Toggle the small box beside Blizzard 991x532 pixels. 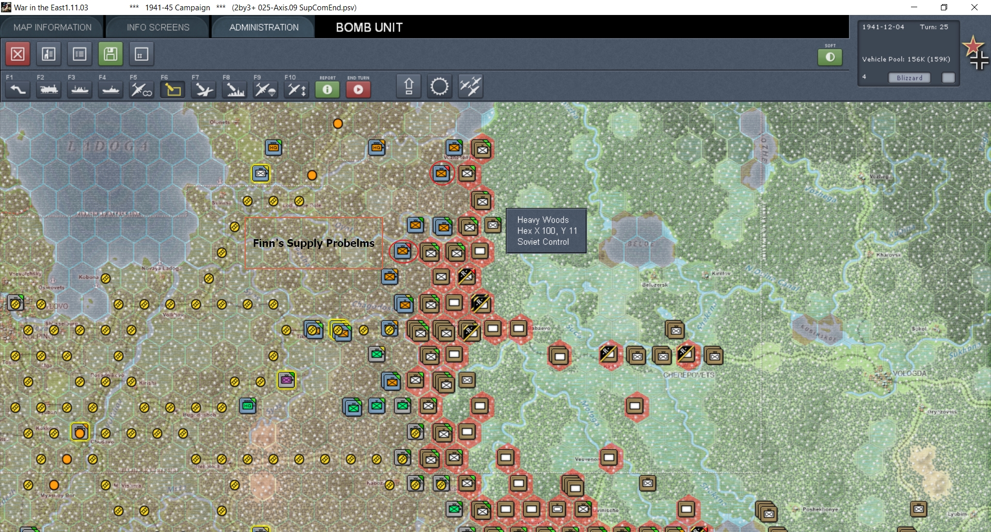click(948, 77)
